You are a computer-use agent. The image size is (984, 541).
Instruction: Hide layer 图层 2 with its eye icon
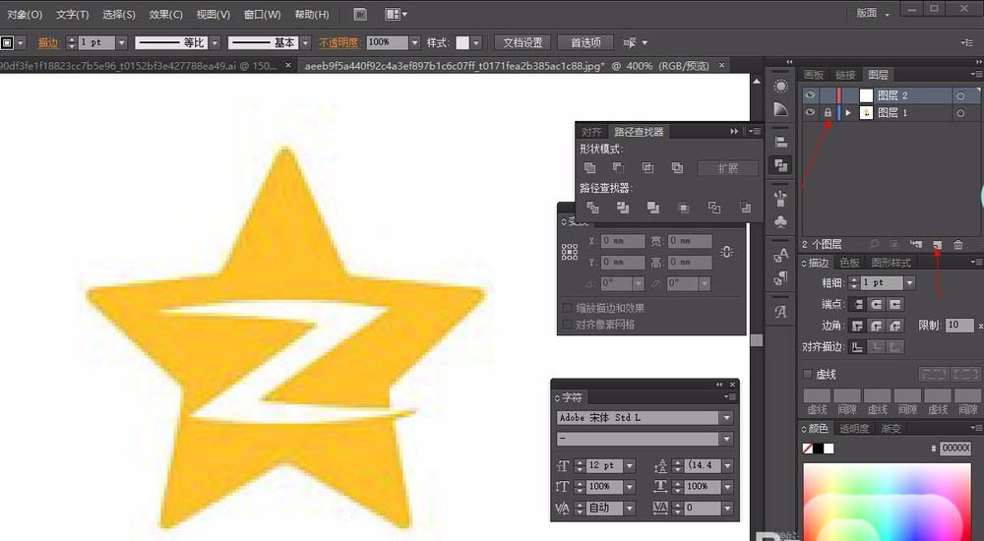click(810, 94)
